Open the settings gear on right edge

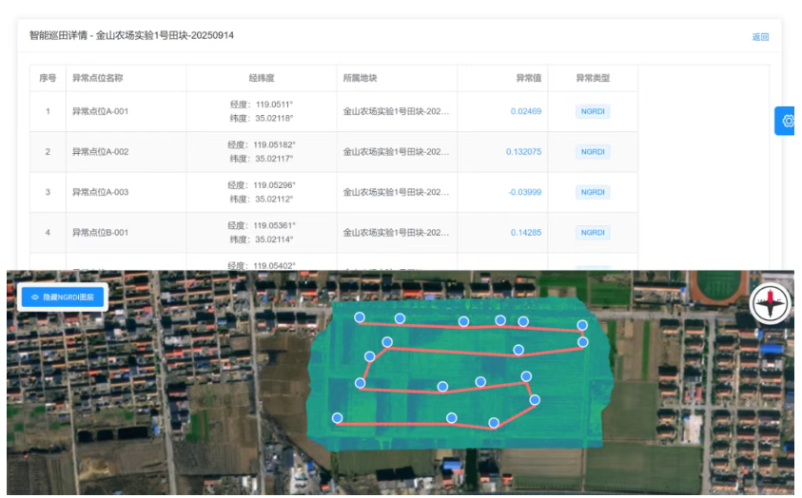[x=788, y=121]
